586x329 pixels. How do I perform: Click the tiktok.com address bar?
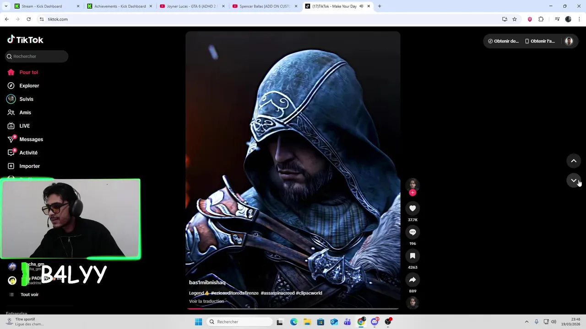point(270,19)
